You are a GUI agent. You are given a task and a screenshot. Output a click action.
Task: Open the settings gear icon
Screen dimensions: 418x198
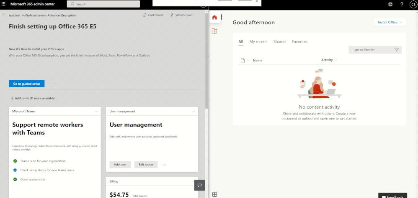point(390,5)
